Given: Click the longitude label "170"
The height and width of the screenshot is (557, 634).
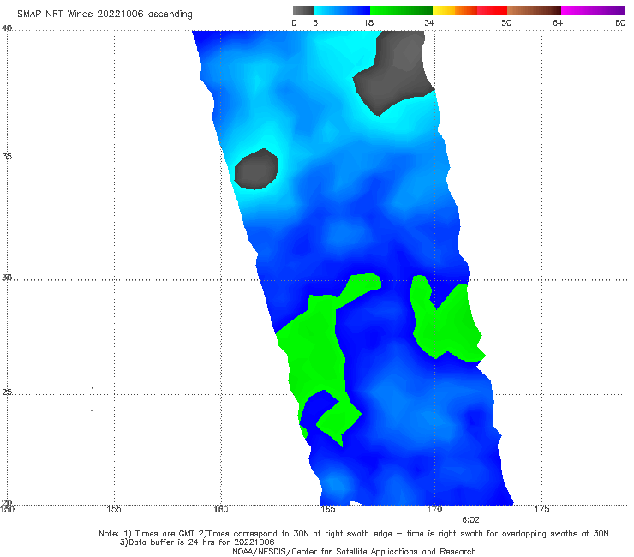Looking at the screenshot, I should (x=434, y=509).
